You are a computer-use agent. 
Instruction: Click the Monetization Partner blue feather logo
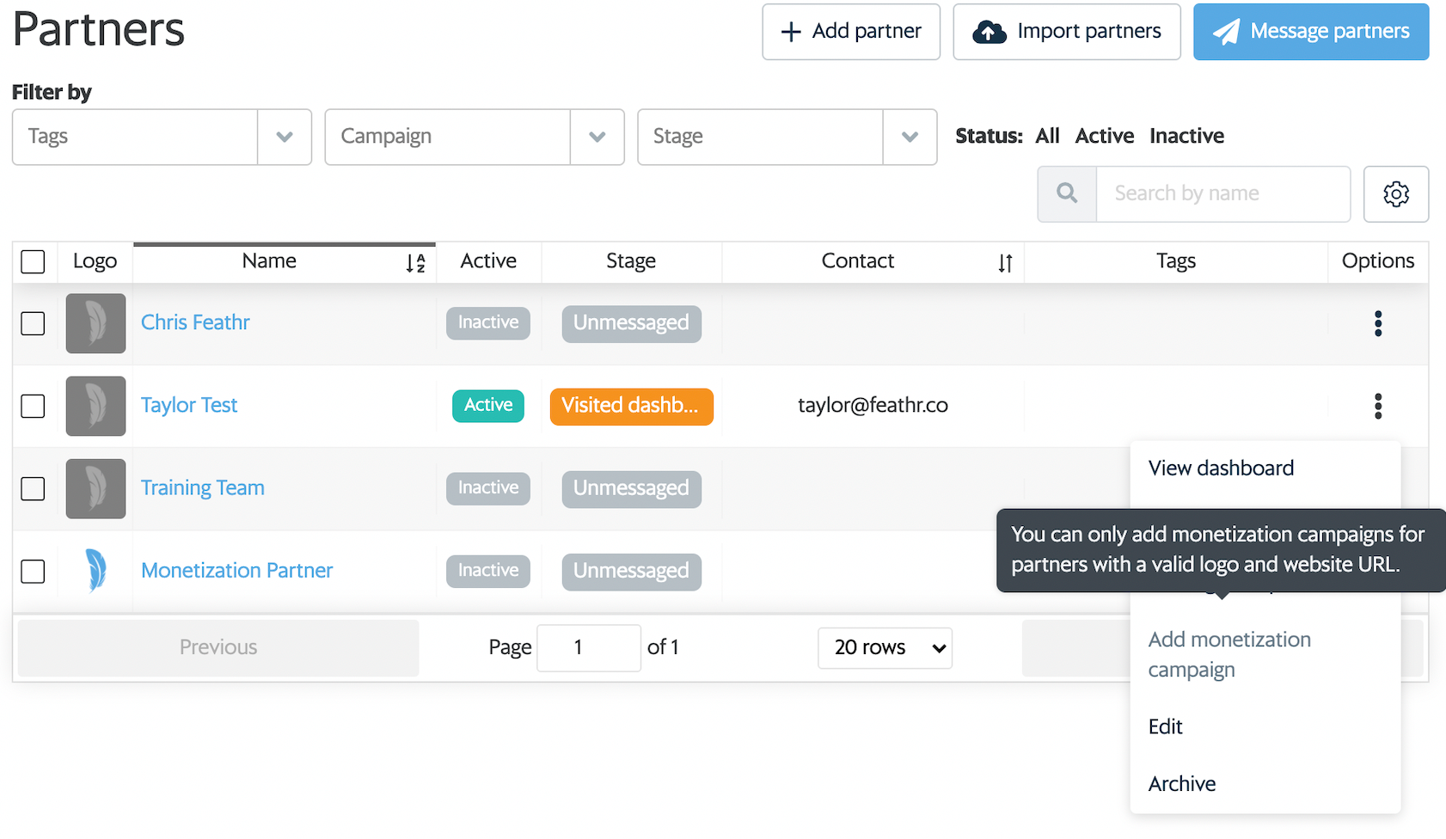click(x=96, y=571)
